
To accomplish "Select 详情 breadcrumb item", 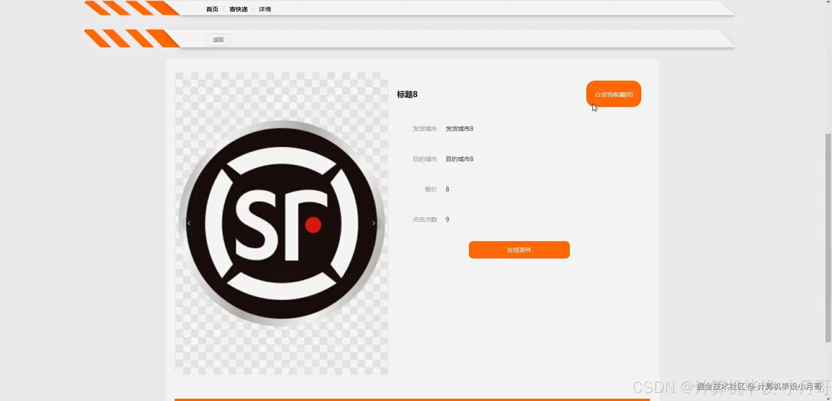I will pos(265,9).
